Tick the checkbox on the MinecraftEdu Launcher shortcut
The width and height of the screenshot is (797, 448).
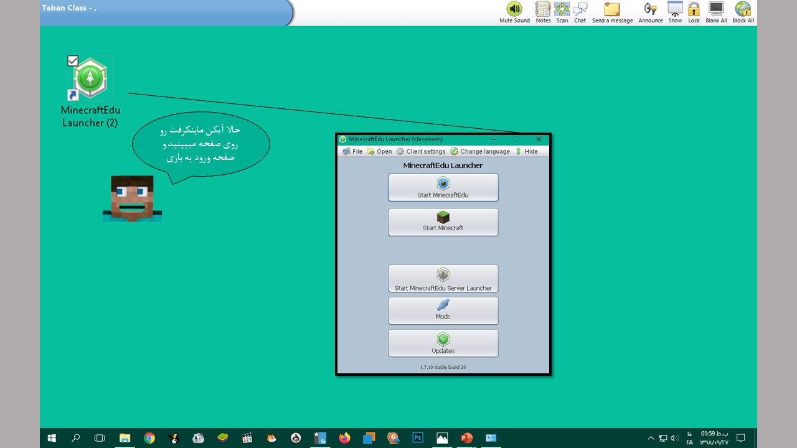(73, 60)
